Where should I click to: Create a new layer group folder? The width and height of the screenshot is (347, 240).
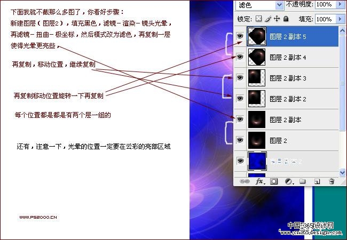303,181
